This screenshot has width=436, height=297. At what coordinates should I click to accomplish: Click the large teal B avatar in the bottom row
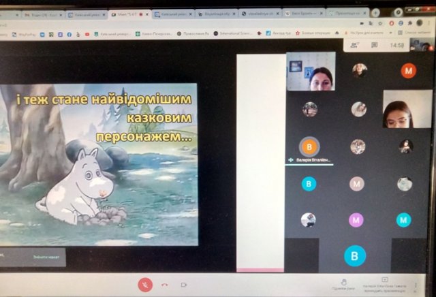(355, 256)
